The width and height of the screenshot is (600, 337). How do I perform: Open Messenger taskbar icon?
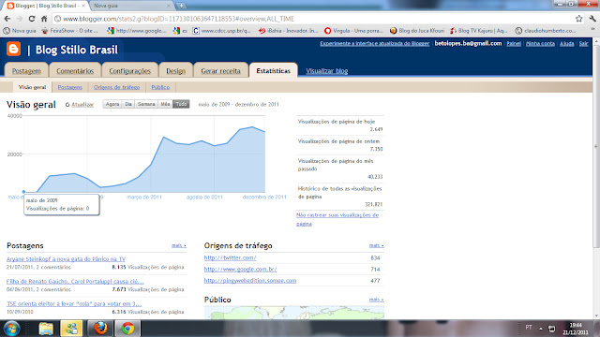coord(71,329)
